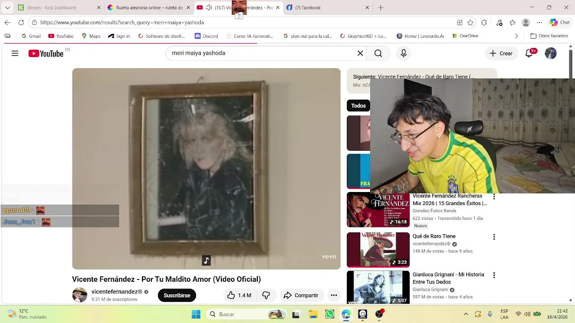
Task: Open Gianluca Grignani video thumbnail
Action: coord(378,288)
